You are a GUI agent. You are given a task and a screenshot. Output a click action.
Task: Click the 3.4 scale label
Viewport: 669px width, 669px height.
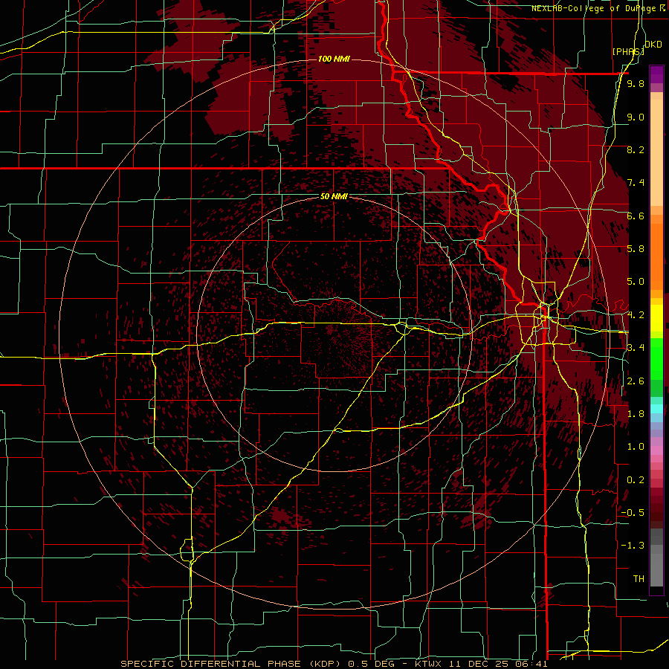(x=636, y=348)
